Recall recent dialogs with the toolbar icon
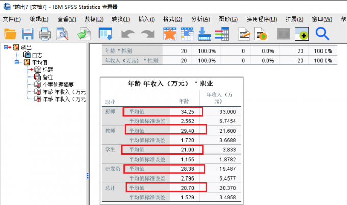Viewport: 347px width, 205px height. tap(106, 34)
